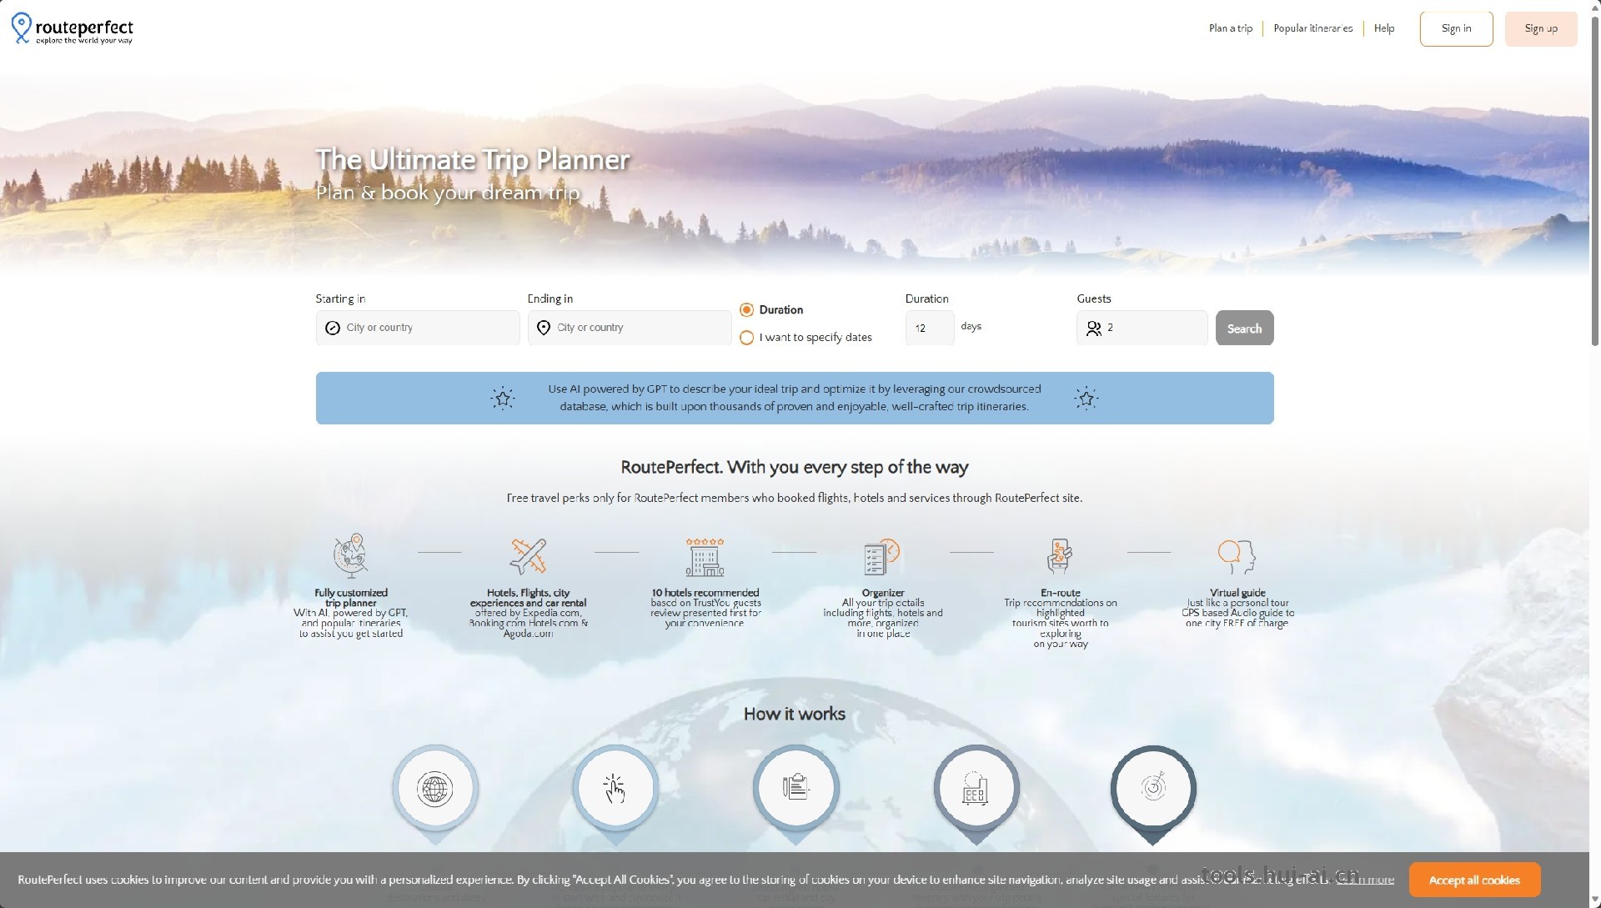
Task: Open the Guests selector field
Action: click(x=1142, y=328)
